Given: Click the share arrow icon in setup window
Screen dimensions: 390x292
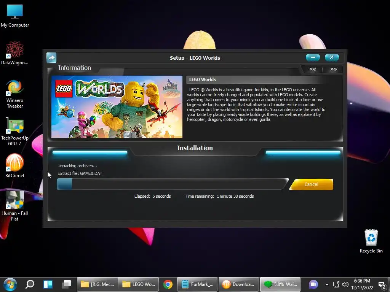Looking at the screenshot, I should pyautogui.click(x=51, y=58).
